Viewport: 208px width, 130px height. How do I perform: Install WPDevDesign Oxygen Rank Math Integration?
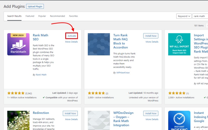click(151, 113)
